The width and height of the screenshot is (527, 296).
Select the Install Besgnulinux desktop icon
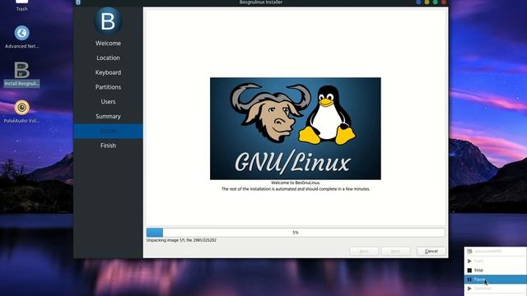pos(22,74)
